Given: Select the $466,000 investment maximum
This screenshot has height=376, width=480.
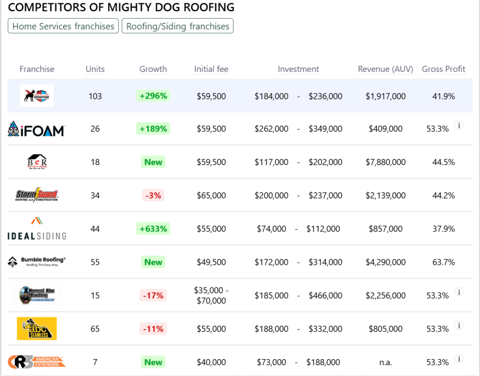Looking at the screenshot, I should tap(325, 295).
